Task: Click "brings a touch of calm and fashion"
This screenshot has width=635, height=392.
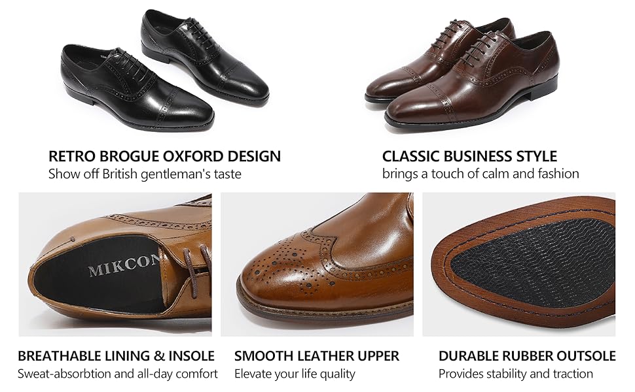Action: coord(481,174)
